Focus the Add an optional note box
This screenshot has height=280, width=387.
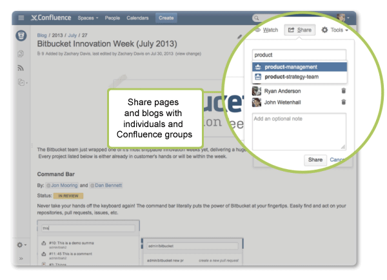[x=299, y=132]
